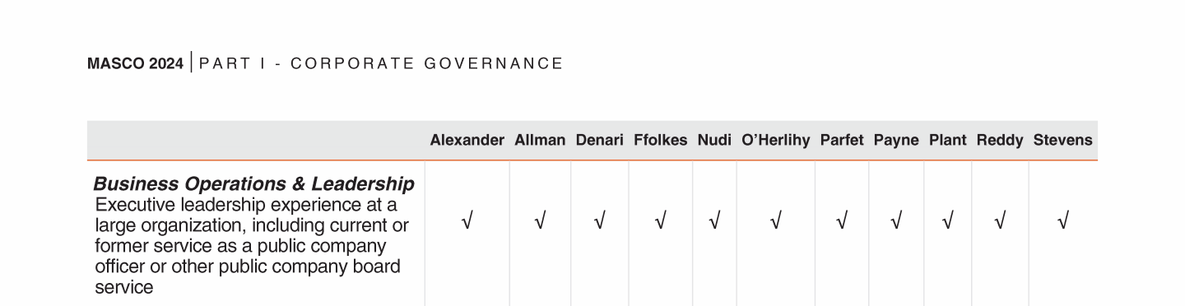1185x306 pixels.
Task: Select the Allman column header
Action: point(540,141)
